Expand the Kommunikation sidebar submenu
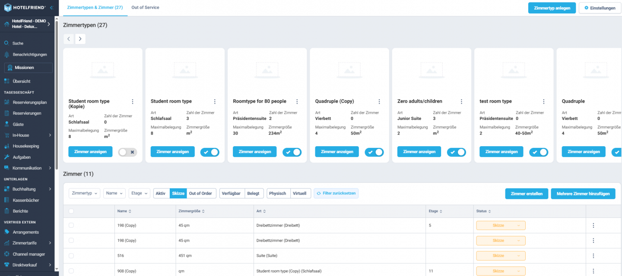622x276 pixels. pyautogui.click(x=50, y=168)
